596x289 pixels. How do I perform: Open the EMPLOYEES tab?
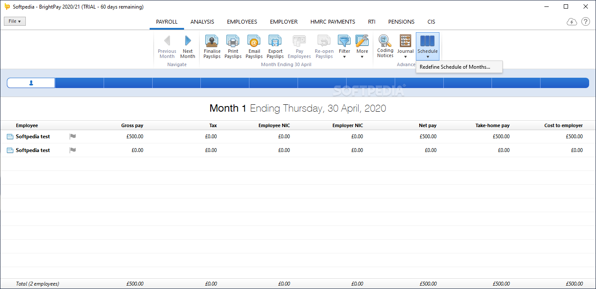pos(242,22)
